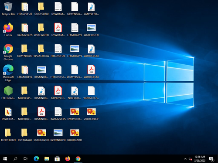Select the BPMLNOB... MP3 file

click(41, 93)
